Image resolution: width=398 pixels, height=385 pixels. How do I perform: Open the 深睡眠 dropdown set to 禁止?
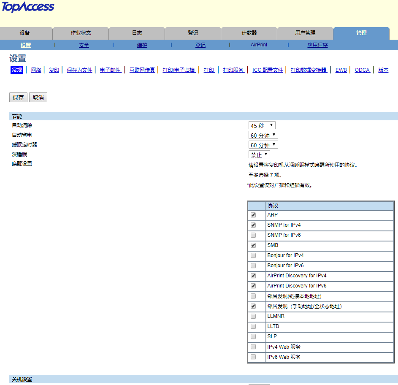coord(259,155)
